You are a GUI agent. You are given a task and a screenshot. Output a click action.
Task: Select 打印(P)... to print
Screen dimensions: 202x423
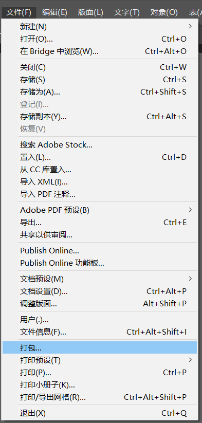click(100, 373)
